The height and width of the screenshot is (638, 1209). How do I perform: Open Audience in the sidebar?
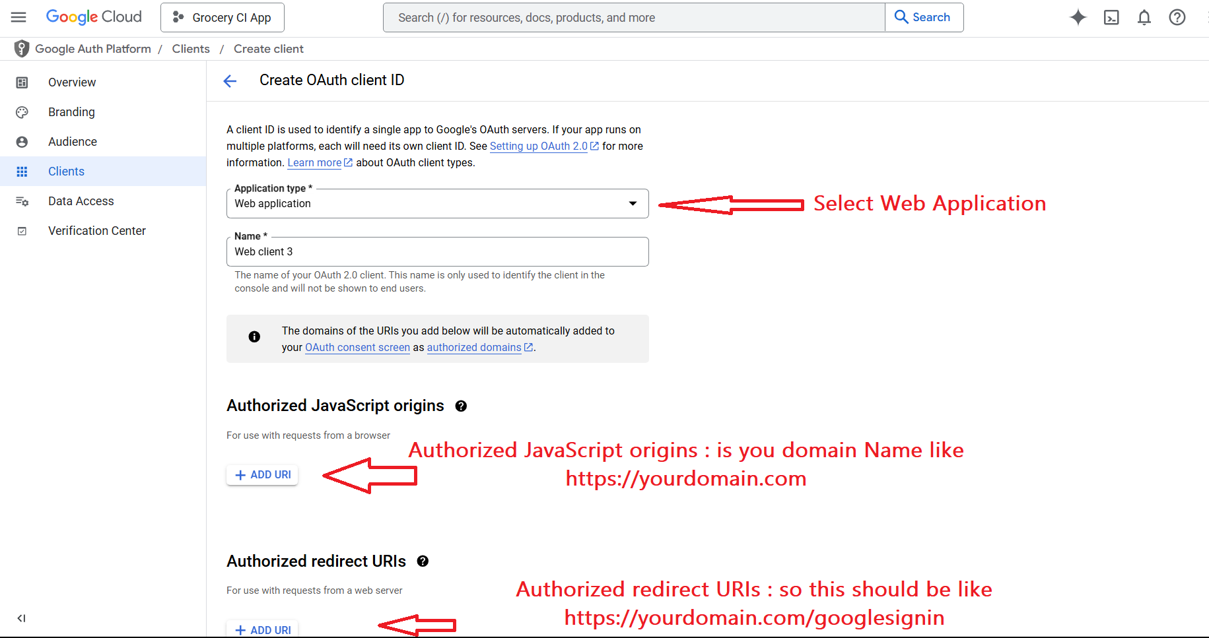(x=103, y=142)
